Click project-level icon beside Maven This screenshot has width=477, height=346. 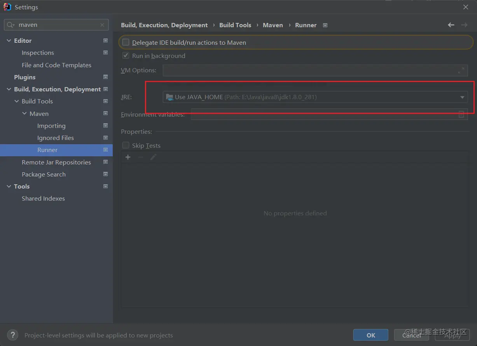coord(105,114)
